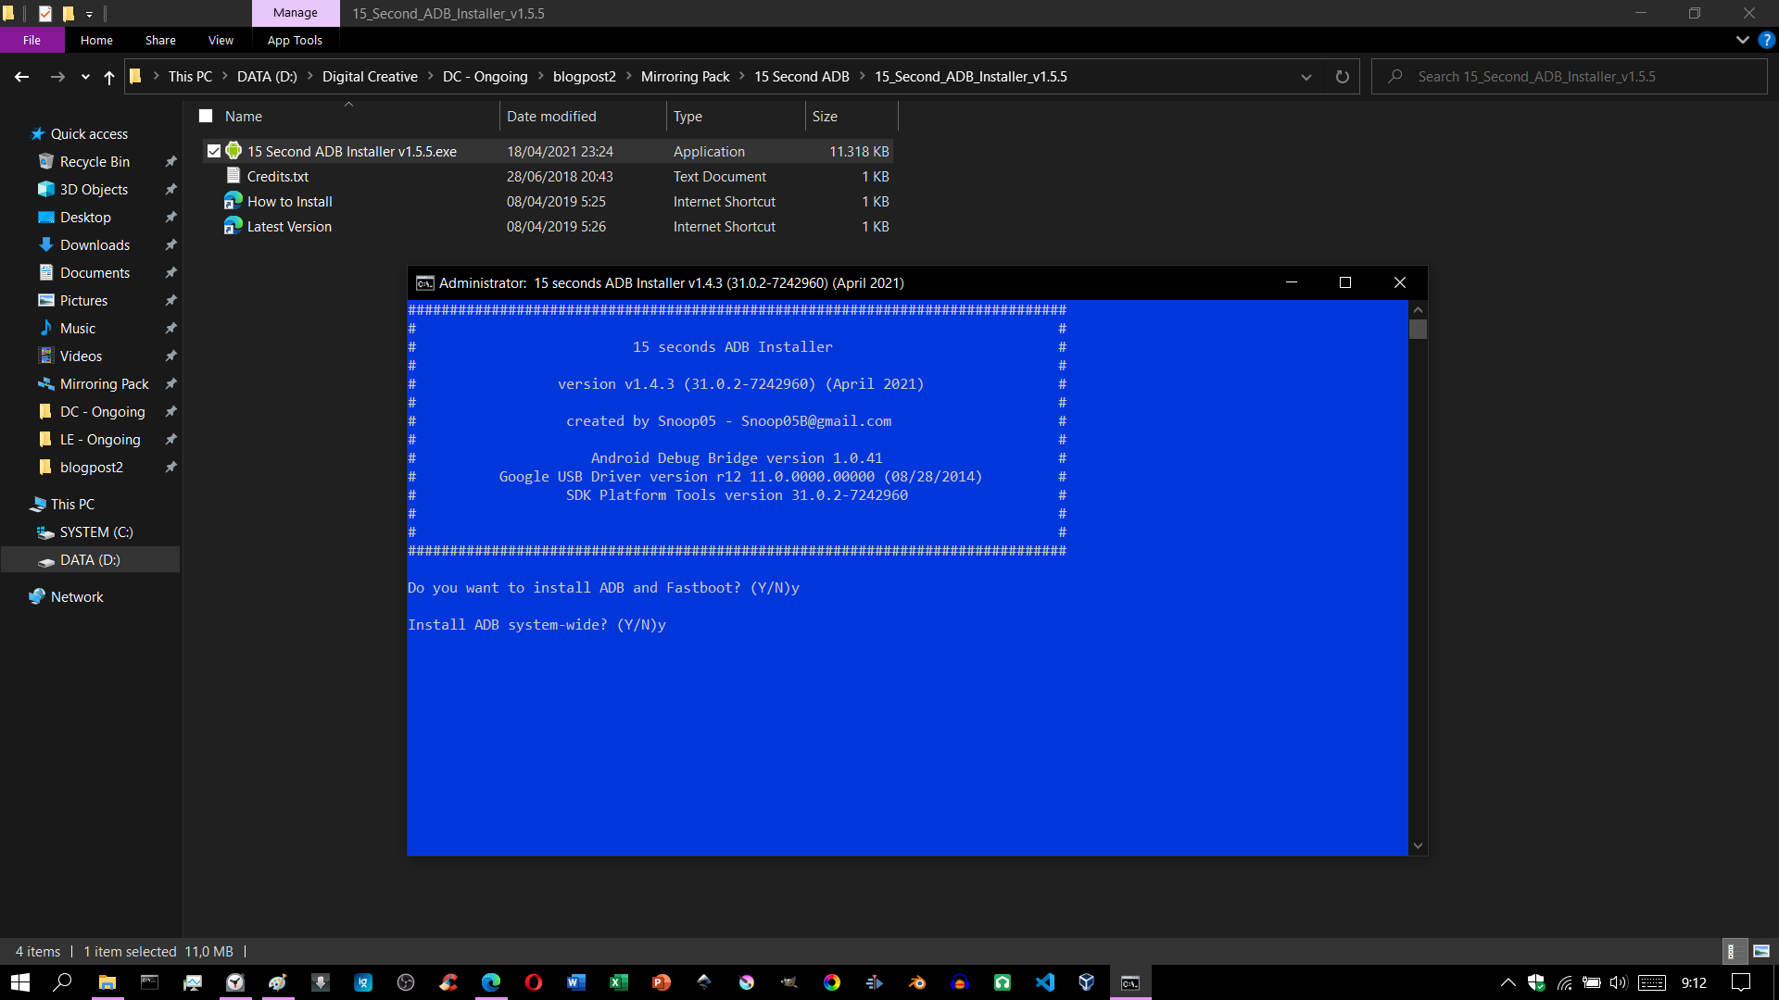1779x1000 pixels.
Task: Refresh the current folder view
Action: pyautogui.click(x=1342, y=77)
